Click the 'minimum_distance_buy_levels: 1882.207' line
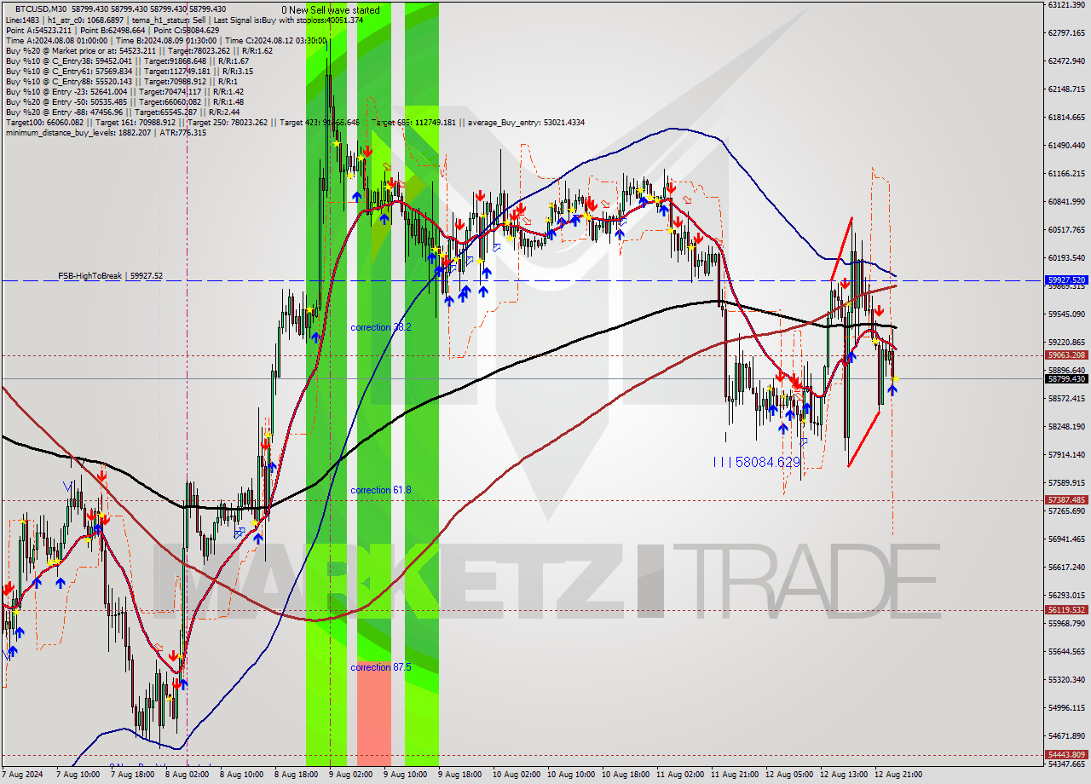Screen dimensions: 1091x784 click(x=106, y=133)
